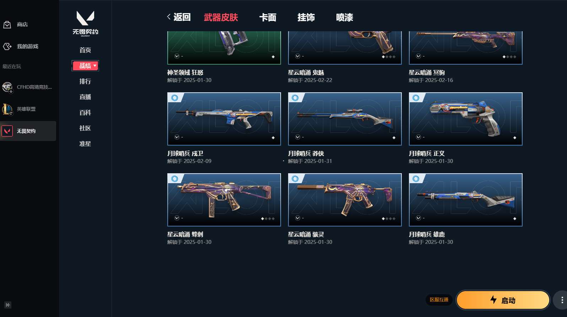Click the circle badge on 月球哨兵 戍卫 card
The image size is (567, 317).
tap(174, 98)
